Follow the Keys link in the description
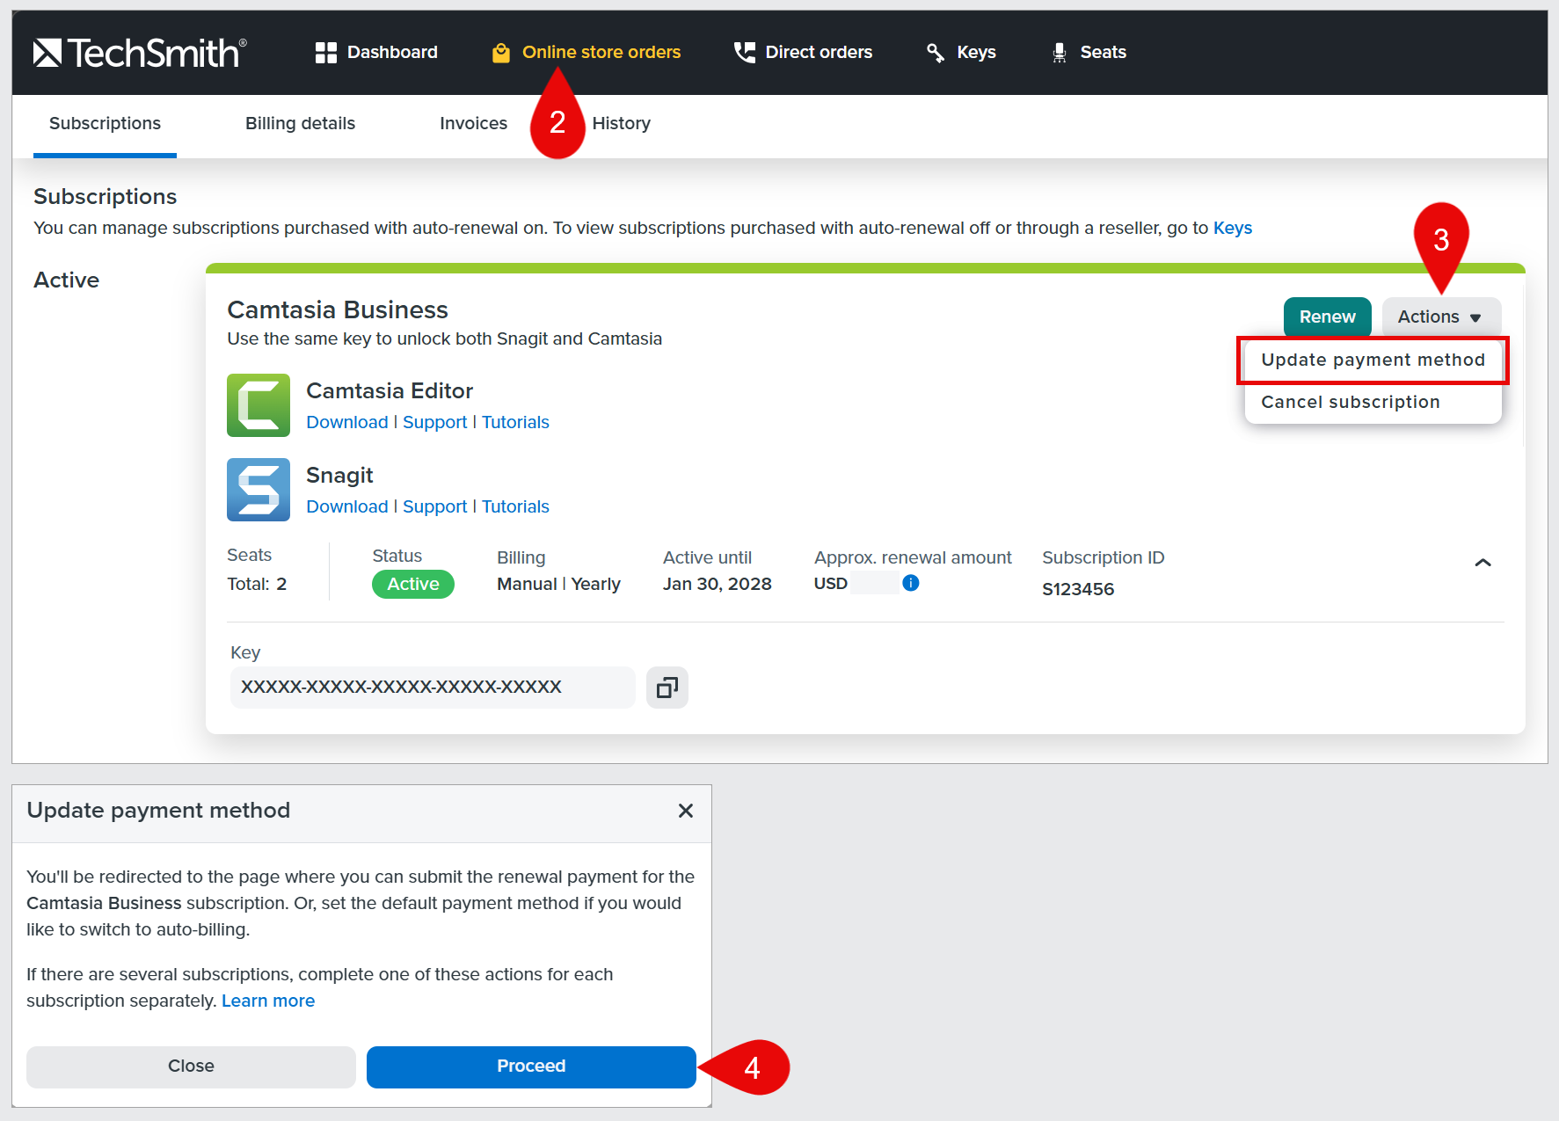 pyautogui.click(x=1233, y=229)
